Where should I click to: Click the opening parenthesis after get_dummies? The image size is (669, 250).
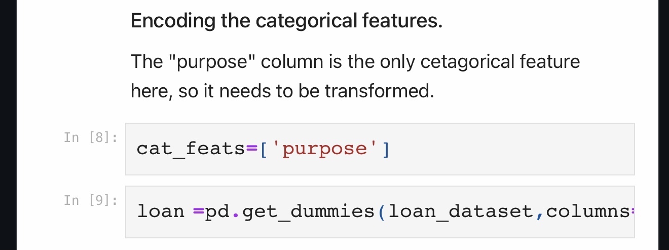(381, 211)
